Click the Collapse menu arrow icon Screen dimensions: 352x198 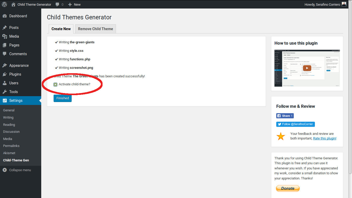[5, 170]
